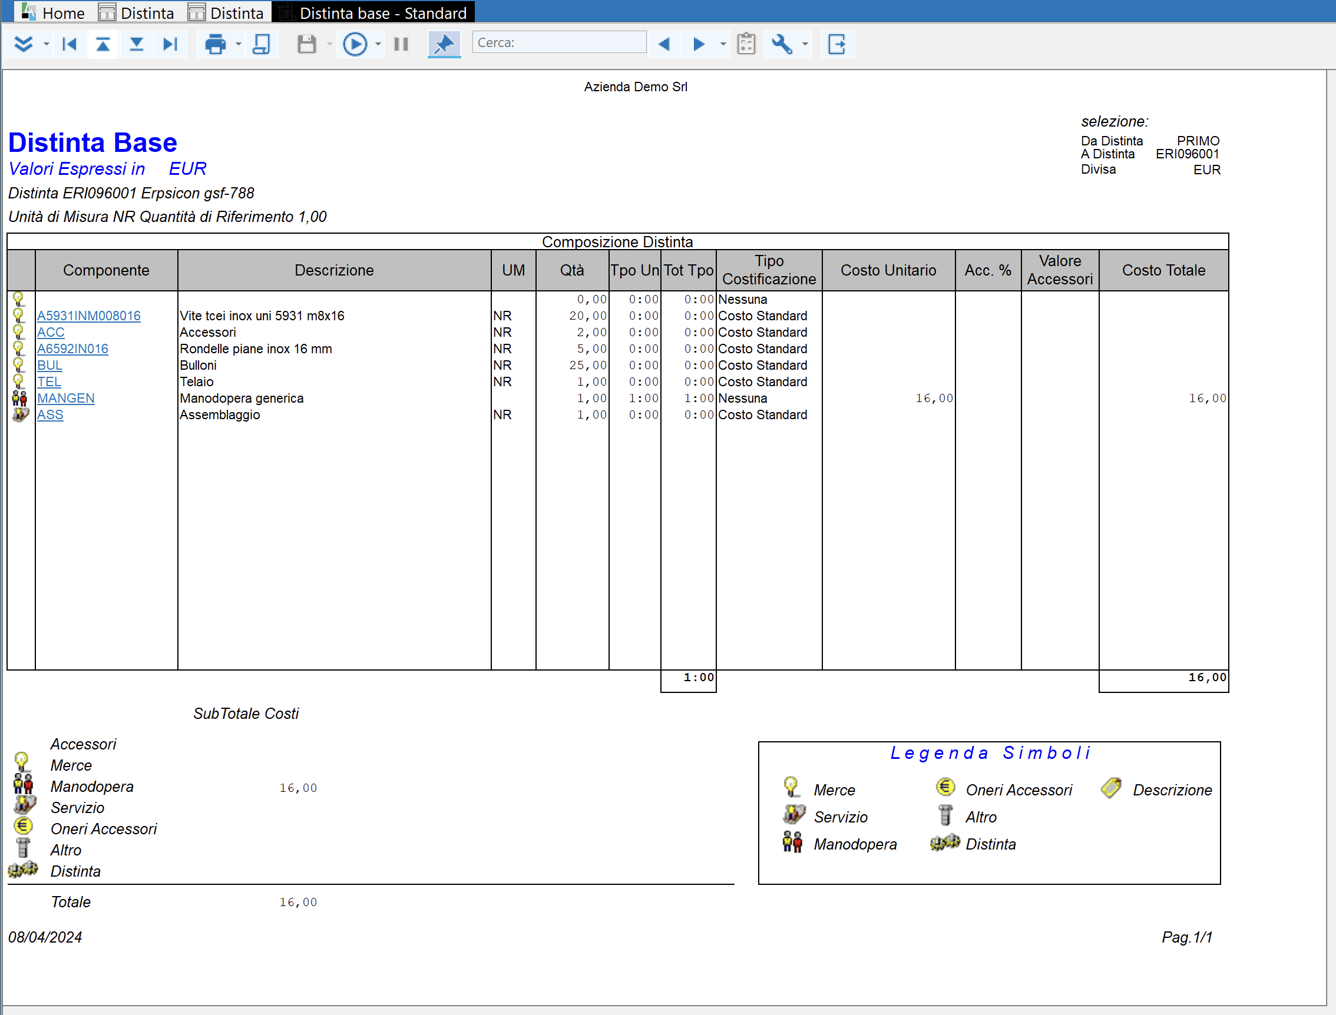Image resolution: width=1336 pixels, height=1015 pixels.
Task: Toggle the pin button in toolbar
Action: (444, 44)
